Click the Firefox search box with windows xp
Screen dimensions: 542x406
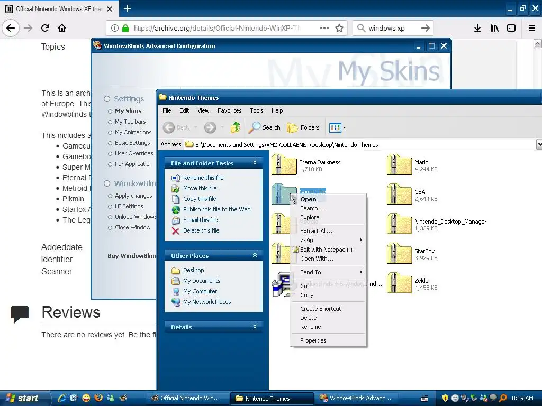[x=392, y=28]
